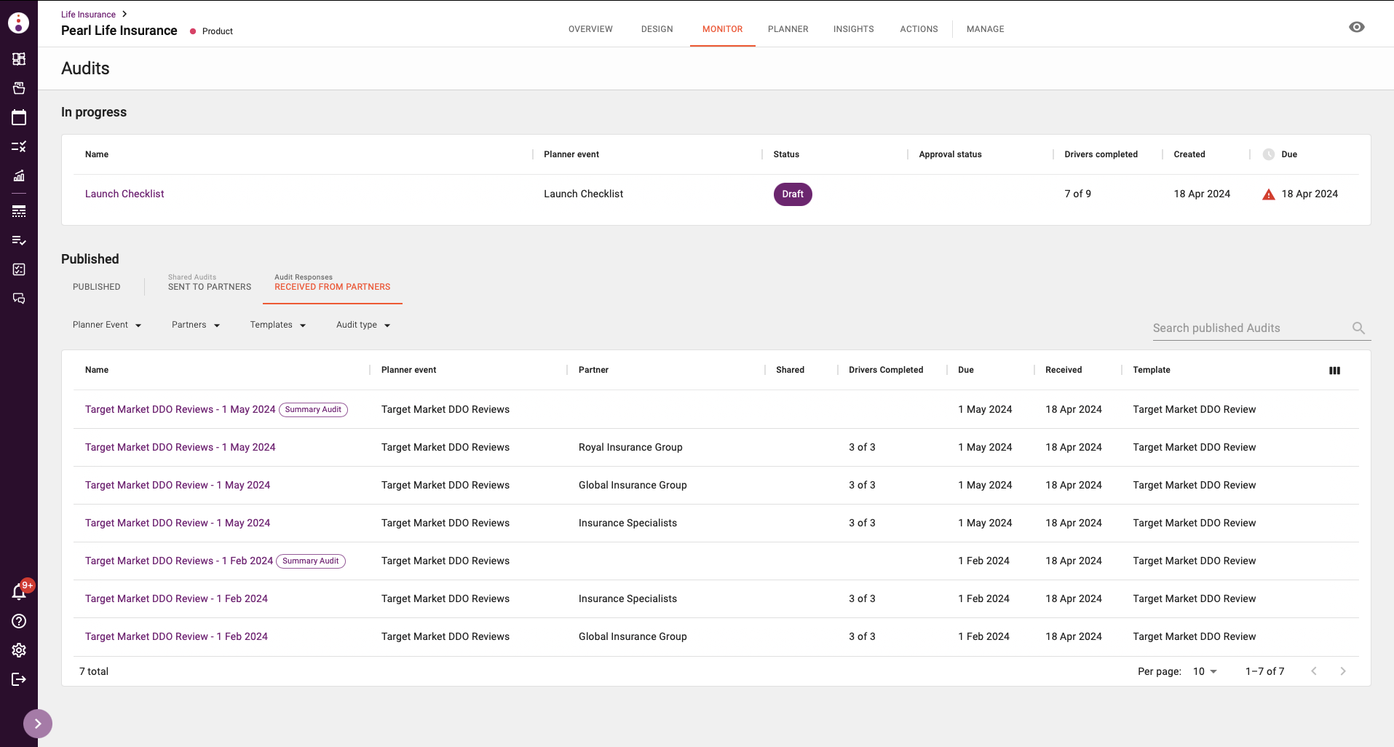Screen dimensions: 1394x747
Task: Click the '7 of 9' drivers completed value
Action: pos(1077,194)
